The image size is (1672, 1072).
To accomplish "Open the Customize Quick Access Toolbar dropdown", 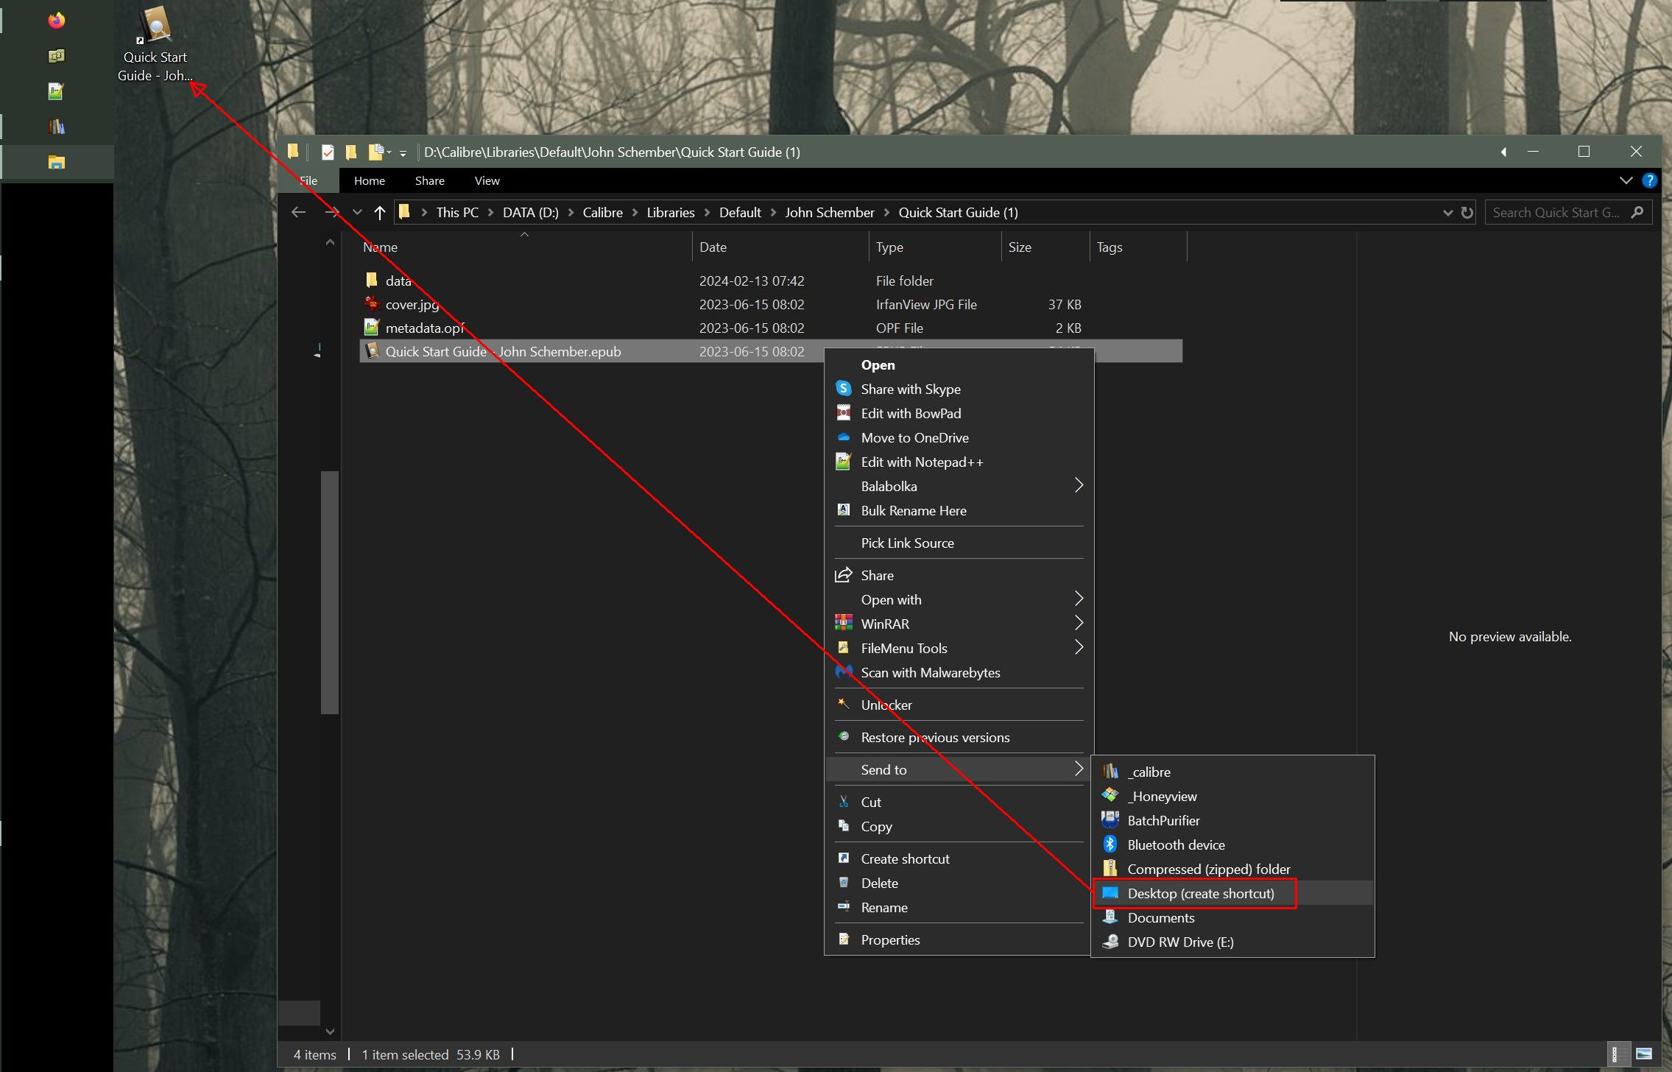I will click(403, 153).
